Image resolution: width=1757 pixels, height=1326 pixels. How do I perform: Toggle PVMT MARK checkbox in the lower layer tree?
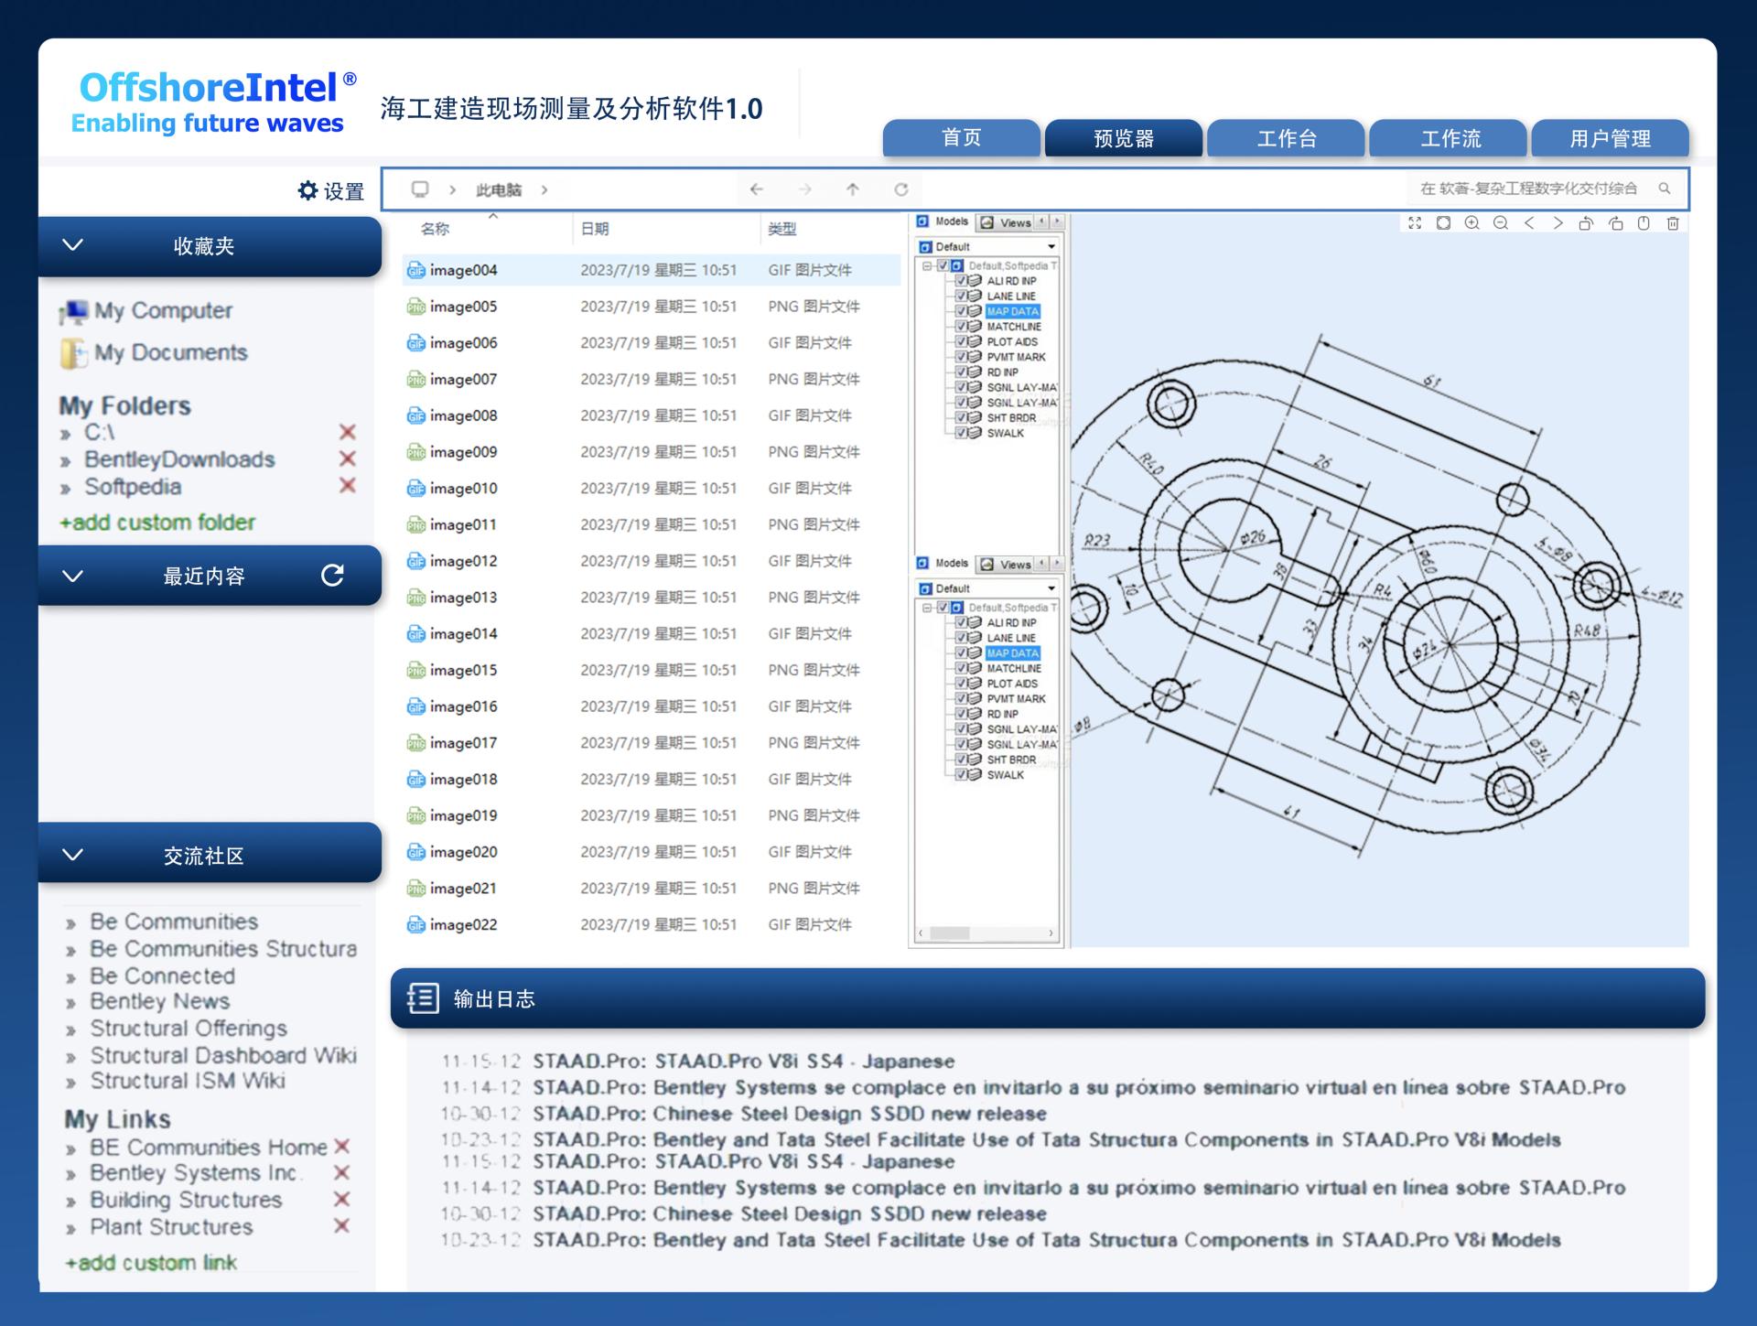pyautogui.click(x=962, y=698)
